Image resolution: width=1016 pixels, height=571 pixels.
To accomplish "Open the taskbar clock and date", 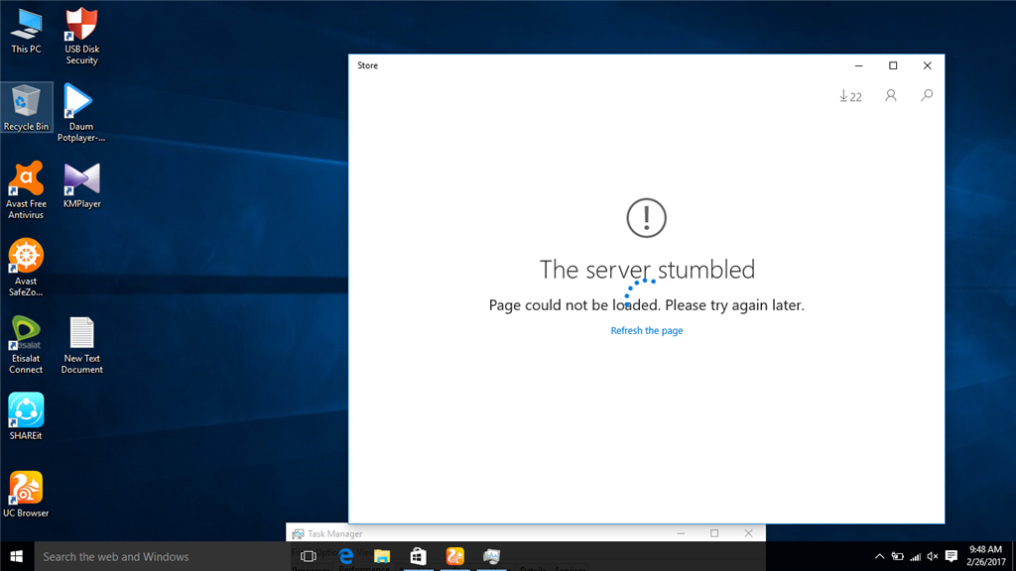I will pos(985,556).
